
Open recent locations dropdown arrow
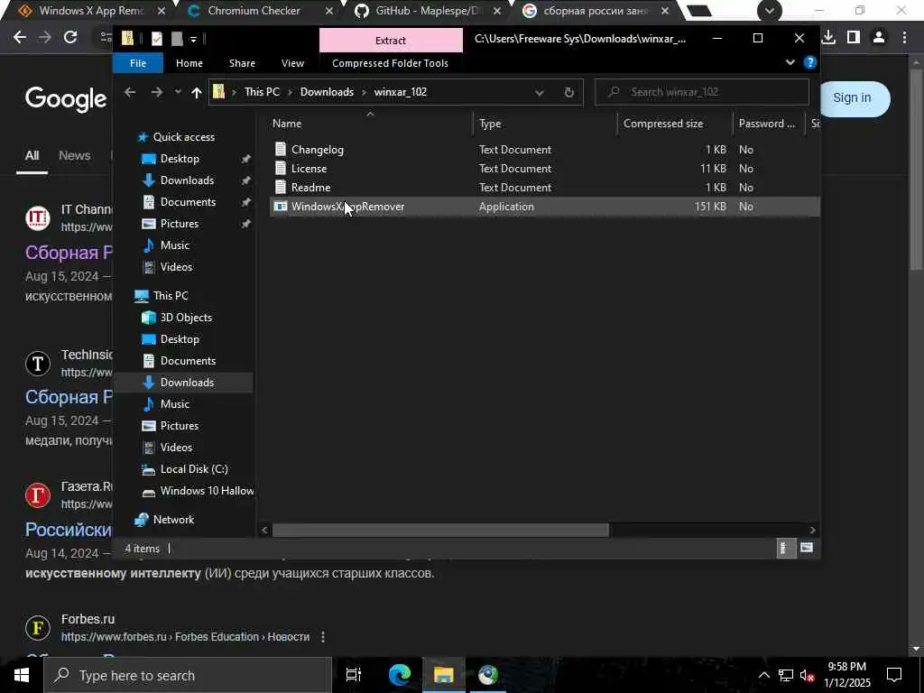[x=178, y=92]
